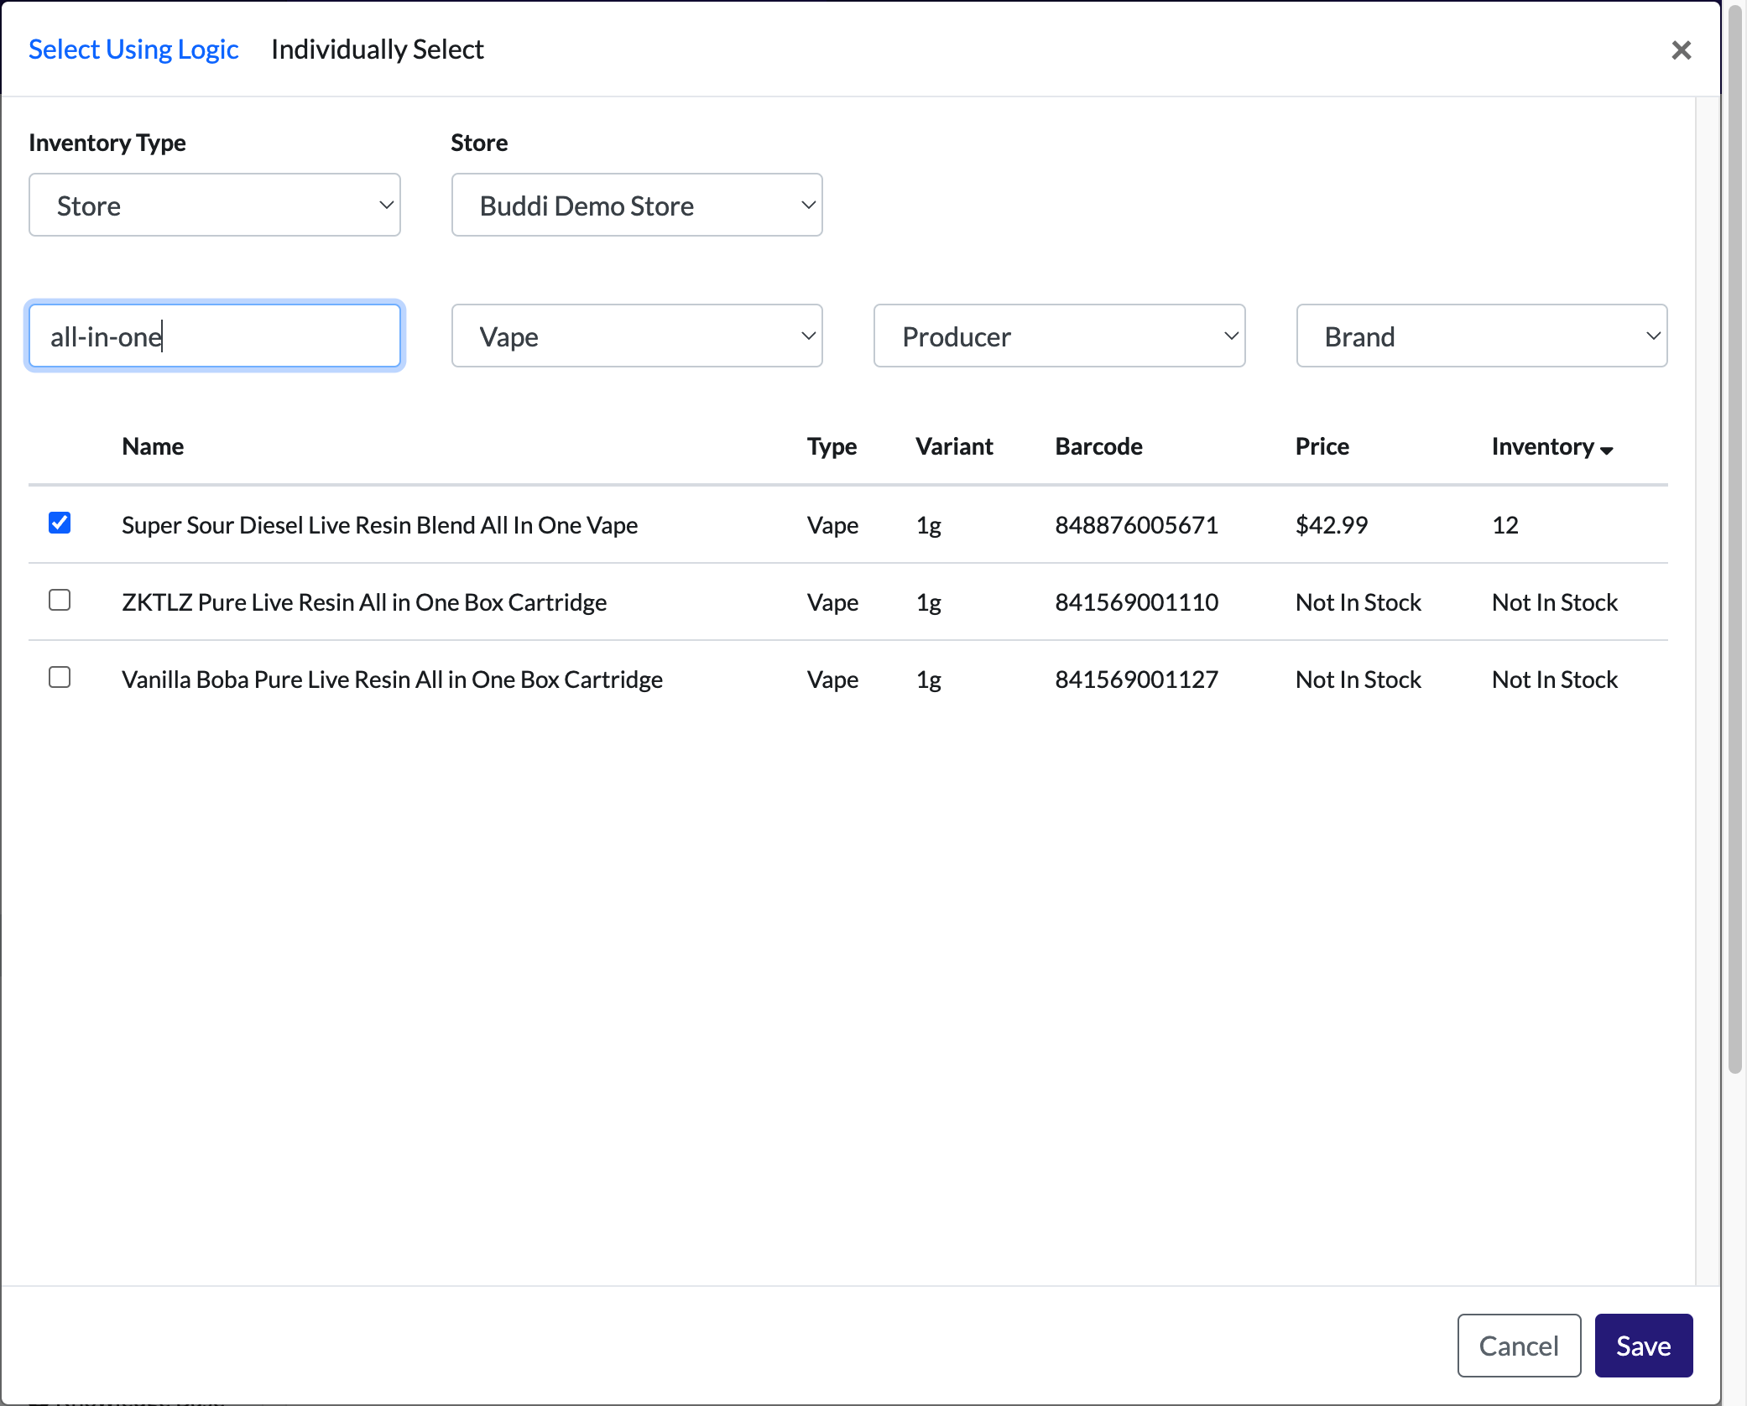Cancel the product selection
Screen dimensions: 1747x1406
(1519, 1346)
